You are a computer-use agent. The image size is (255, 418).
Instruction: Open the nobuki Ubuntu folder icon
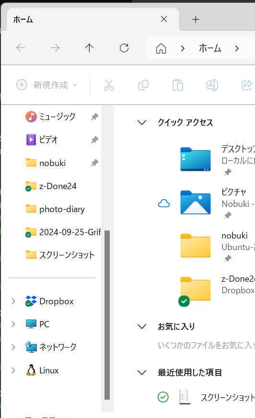pos(196,246)
